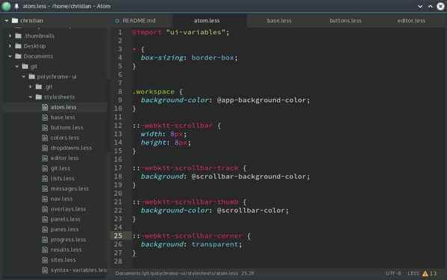Viewport: 447px width, 280px height.
Task: Open syntax-variables.less from the tree view
Action: (x=79, y=270)
